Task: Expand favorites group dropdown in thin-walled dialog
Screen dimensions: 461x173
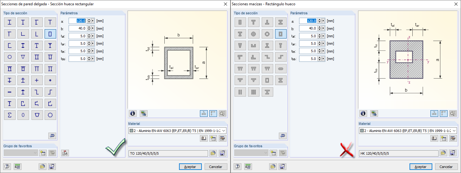Action: [35, 153]
